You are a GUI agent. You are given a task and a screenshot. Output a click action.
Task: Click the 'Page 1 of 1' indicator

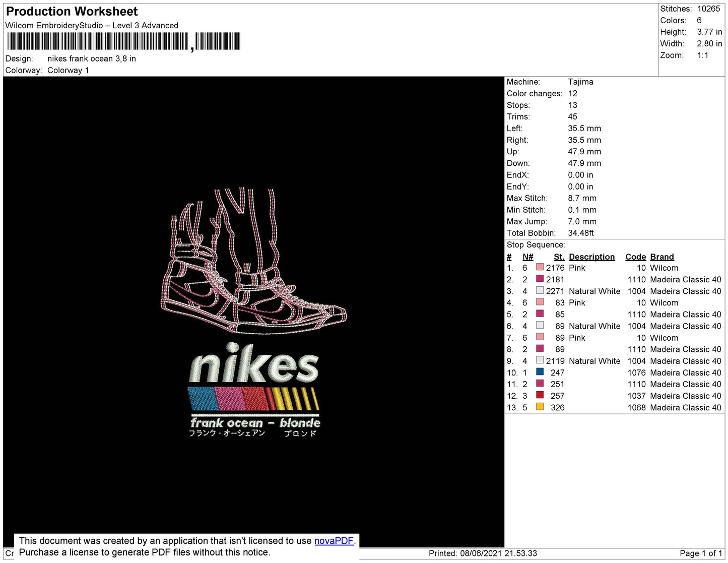(x=701, y=553)
